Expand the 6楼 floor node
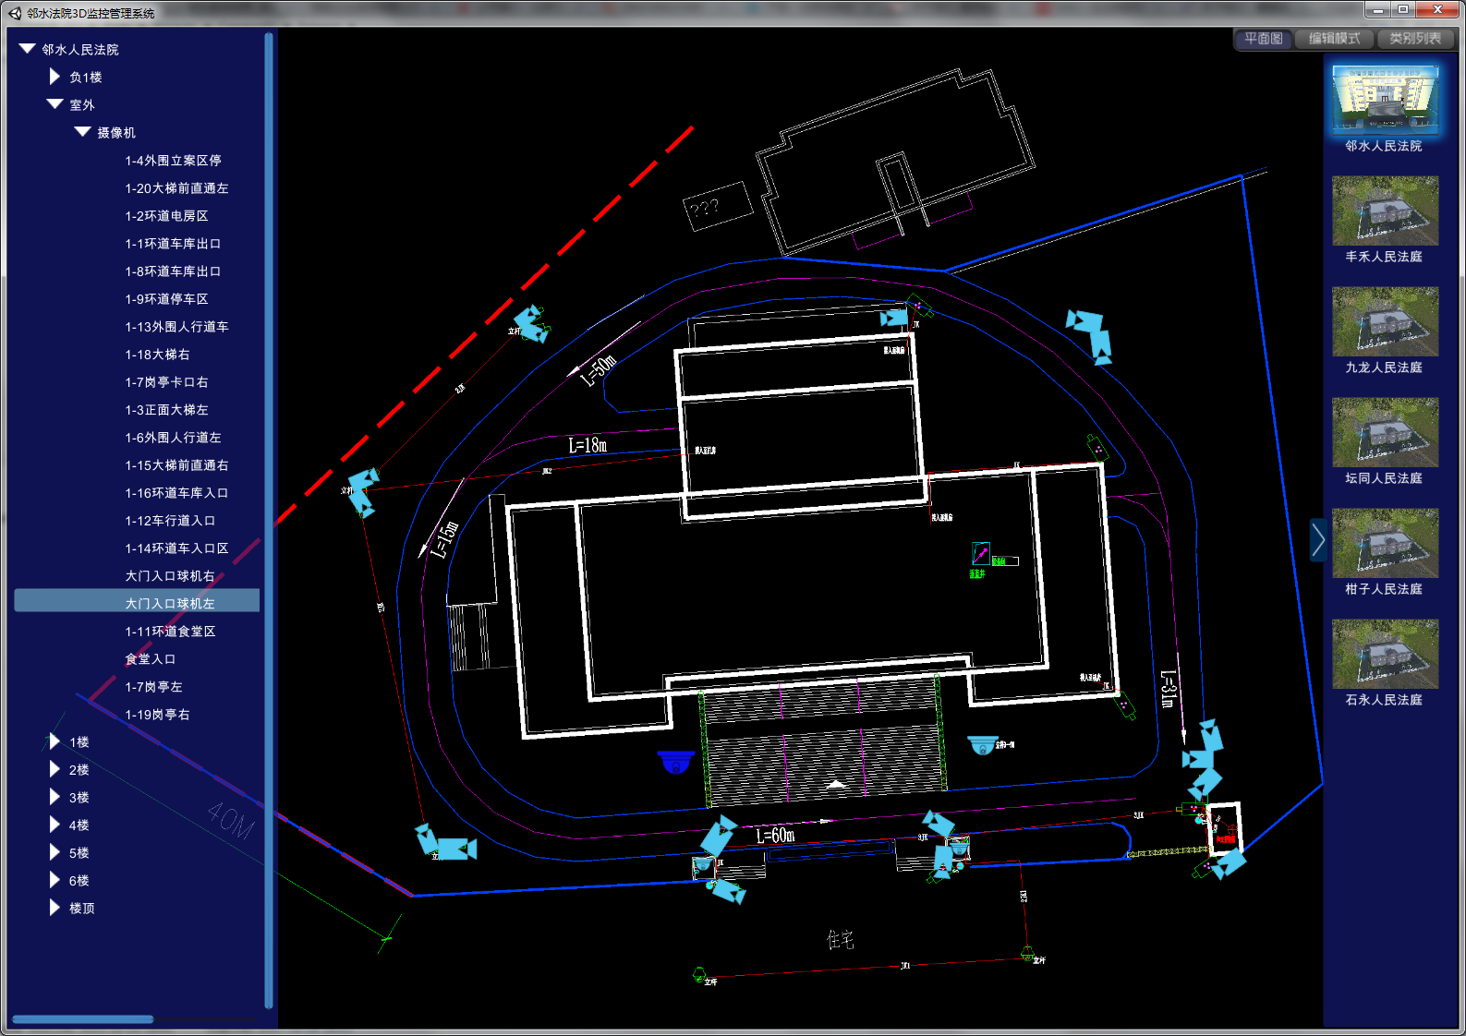This screenshot has height=1036, width=1466. [55, 880]
